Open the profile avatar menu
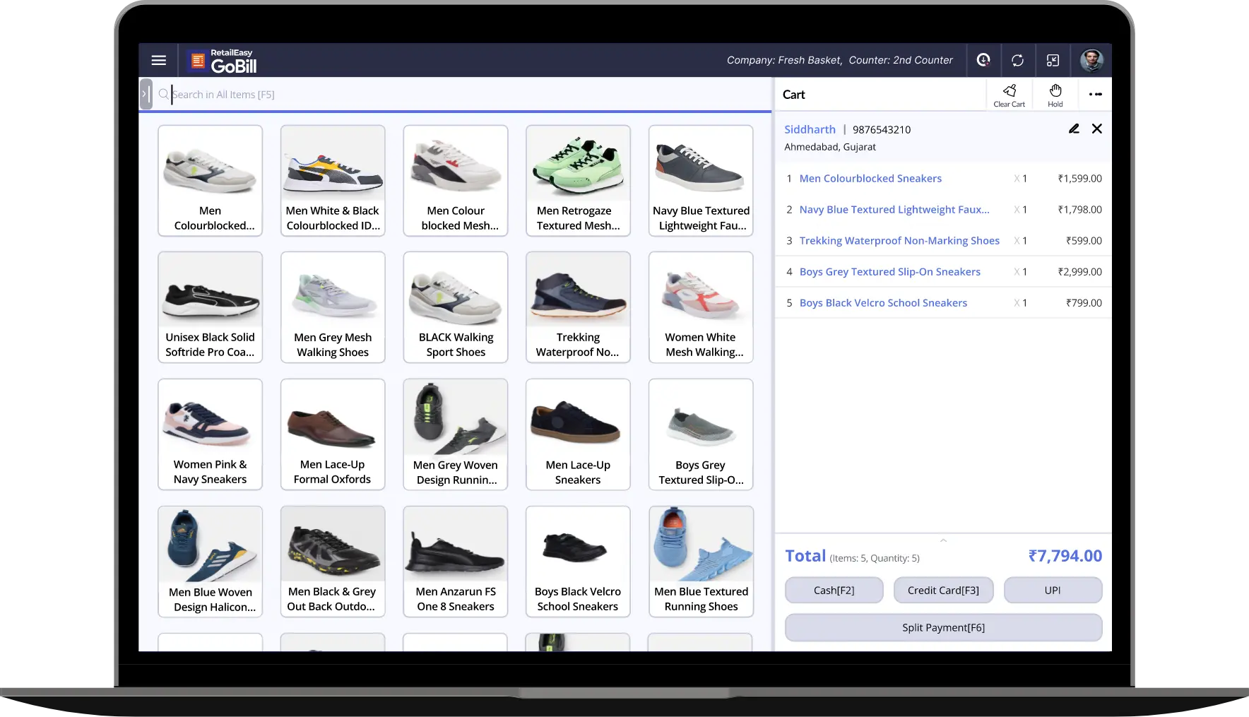The width and height of the screenshot is (1249, 717). tap(1091, 60)
